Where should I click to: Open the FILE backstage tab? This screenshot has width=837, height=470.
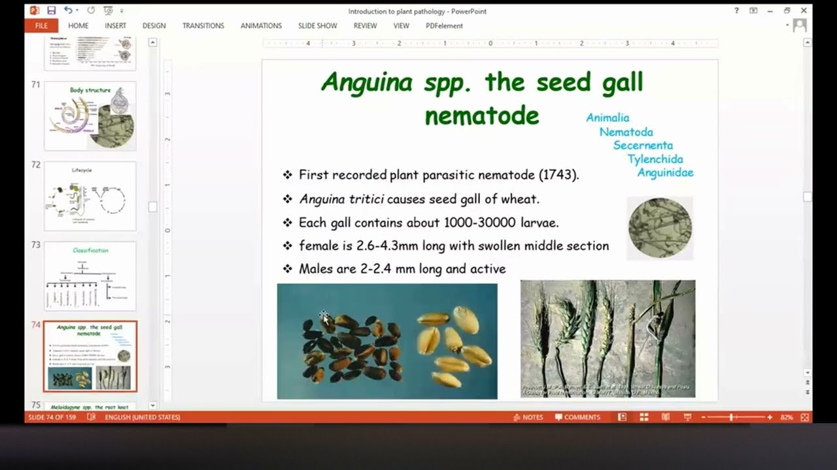coord(41,25)
